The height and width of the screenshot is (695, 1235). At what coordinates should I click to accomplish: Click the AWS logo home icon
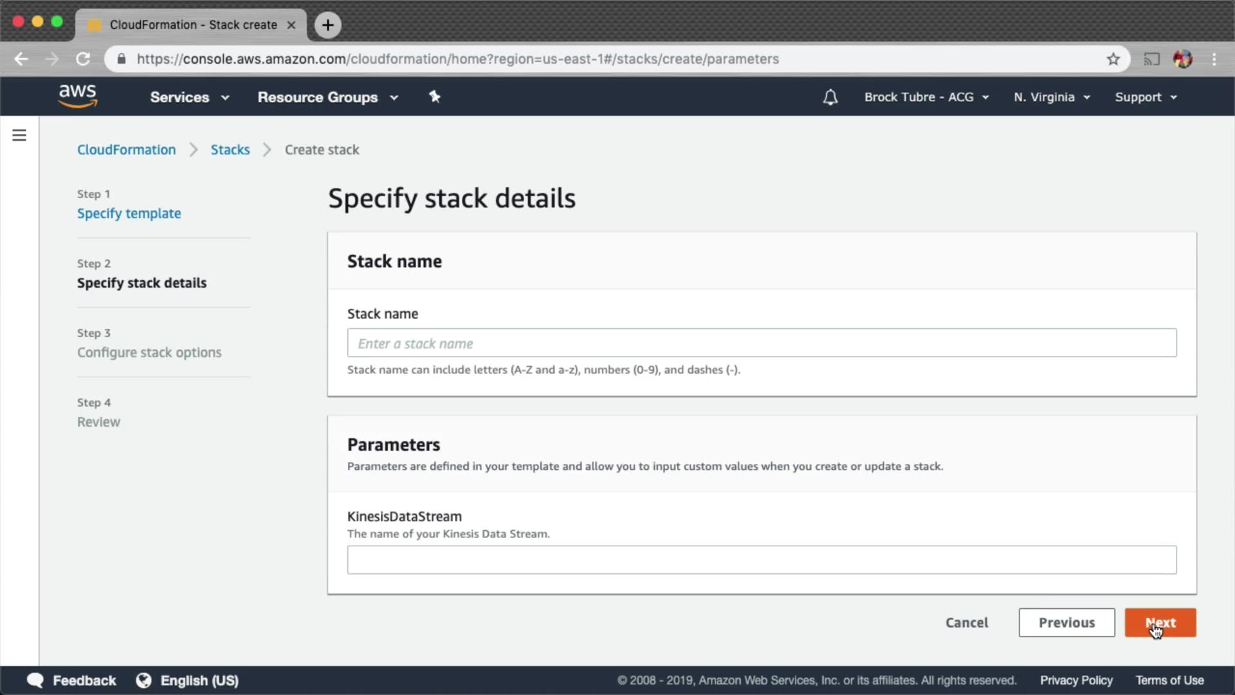(77, 96)
